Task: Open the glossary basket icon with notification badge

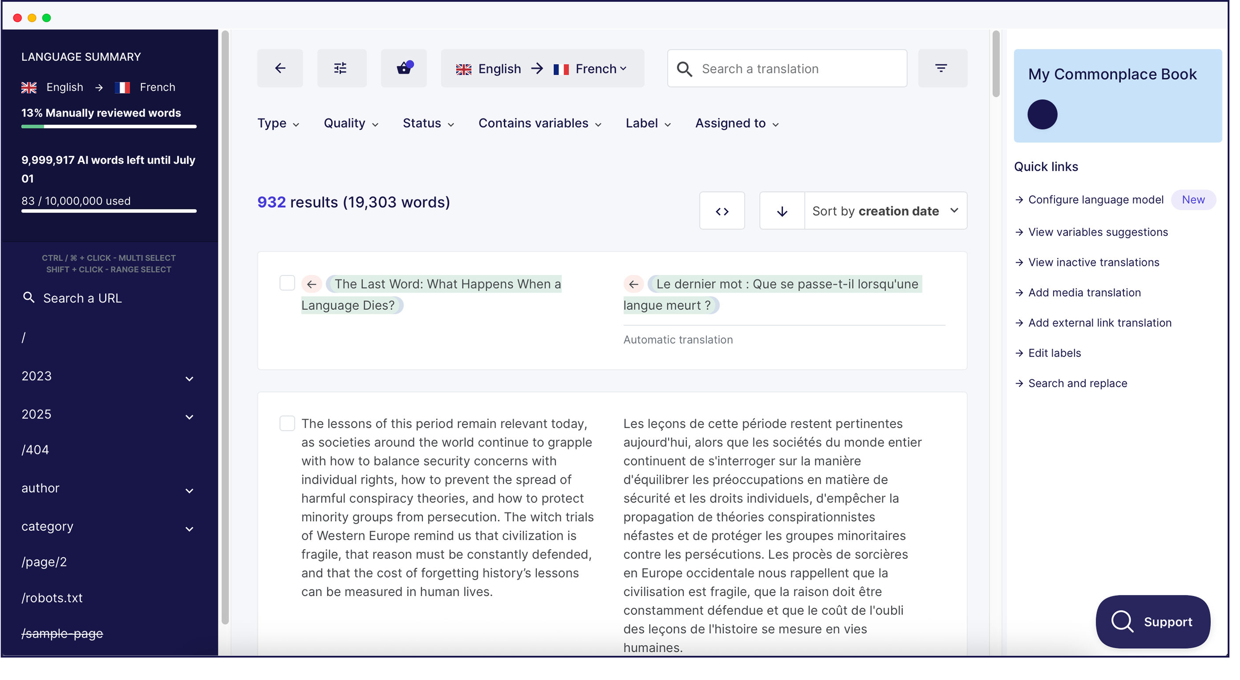Action: coord(403,68)
